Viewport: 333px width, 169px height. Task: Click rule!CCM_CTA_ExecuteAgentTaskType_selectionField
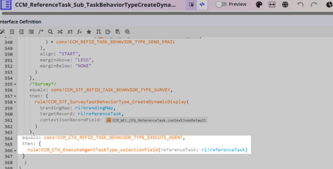coord(93,150)
